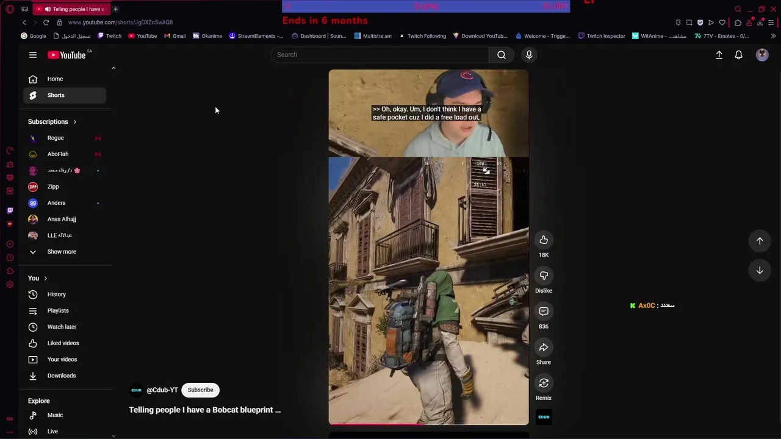The width and height of the screenshot is (781, 439).
Task: Open the Create upload icon
Action: (719, 55)
